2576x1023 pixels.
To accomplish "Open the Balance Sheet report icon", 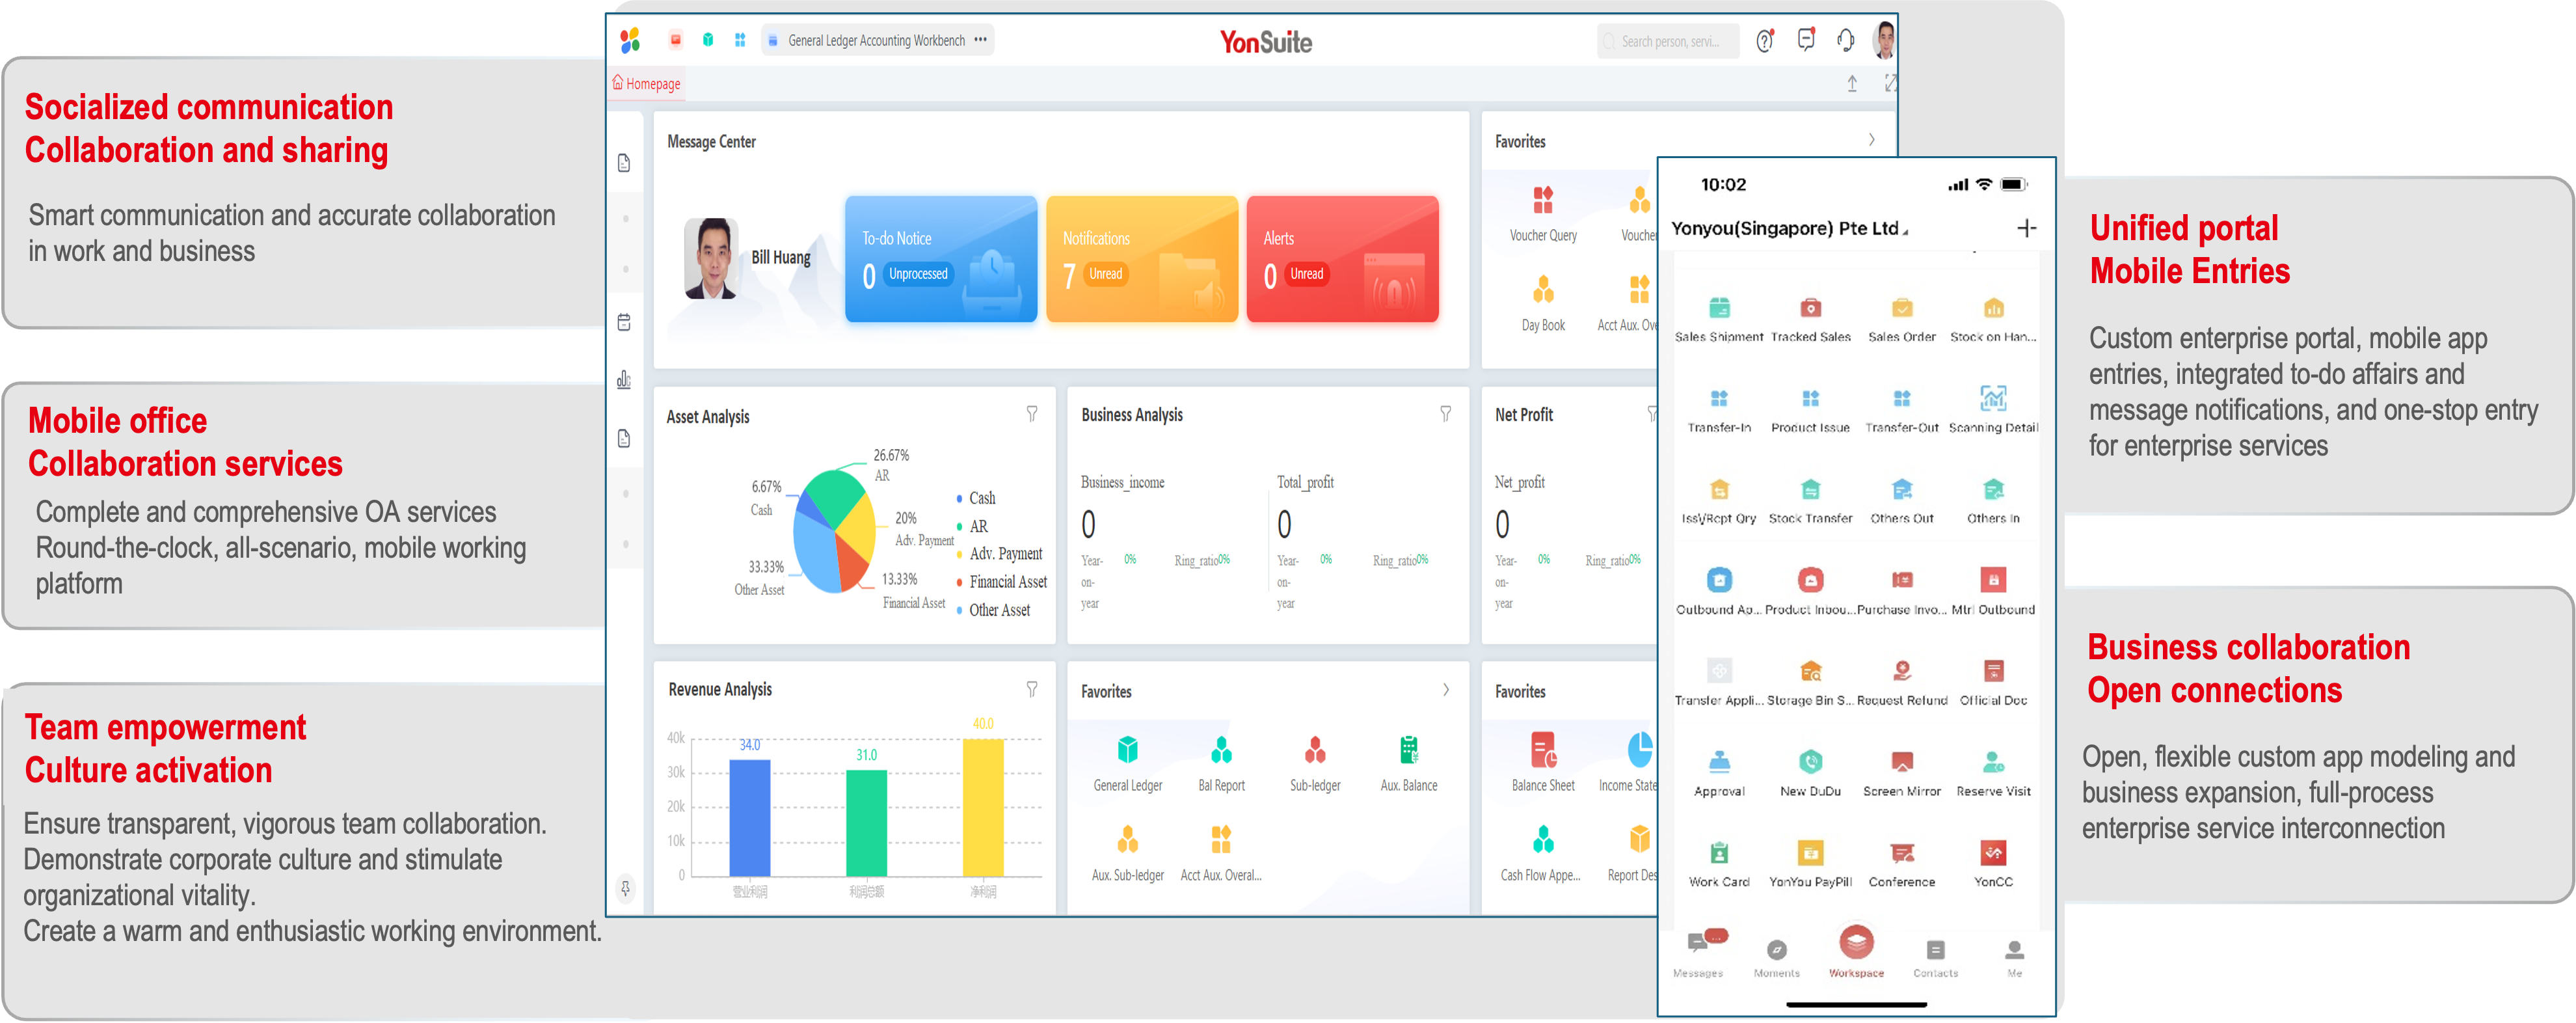I will click(1543, 750).
